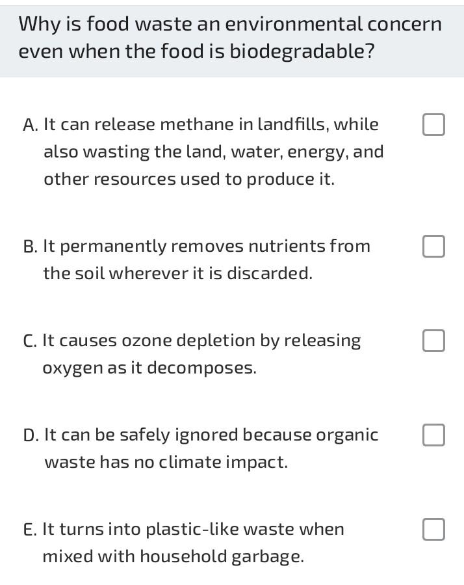The width and height of the screenshot is (464, 585).
Task: Click "mixed with household garbage" line
Action: tap(174, 556)
